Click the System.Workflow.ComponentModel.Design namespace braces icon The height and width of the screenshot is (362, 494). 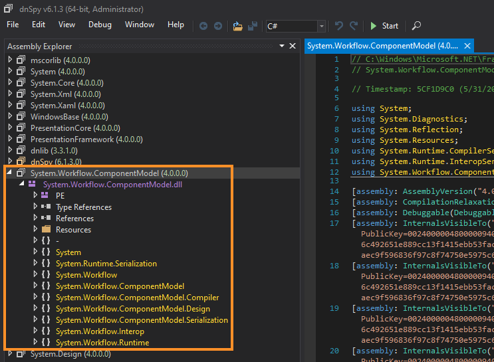click(46, 308)
